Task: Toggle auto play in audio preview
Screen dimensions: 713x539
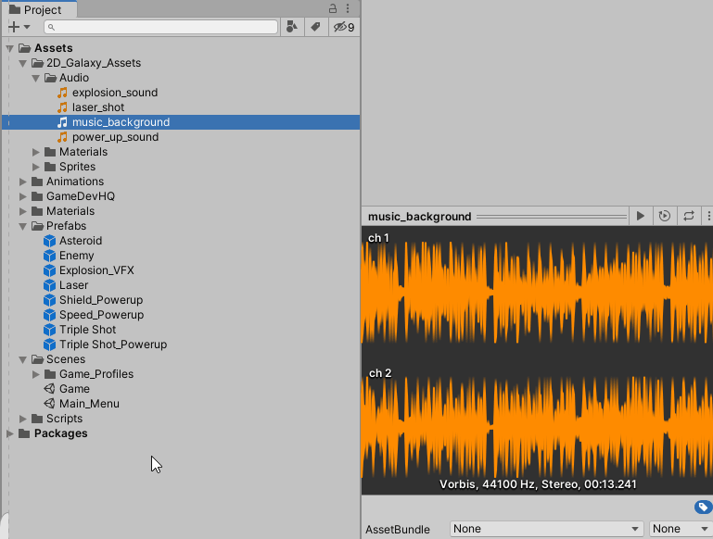Action: [x=665, y=216]
